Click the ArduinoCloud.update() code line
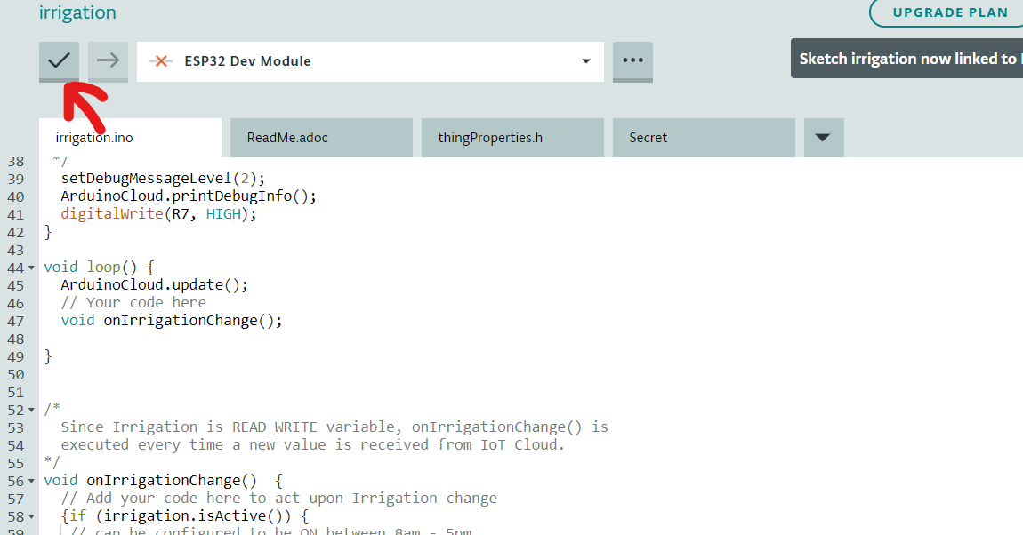 click(x=154, y=285)
